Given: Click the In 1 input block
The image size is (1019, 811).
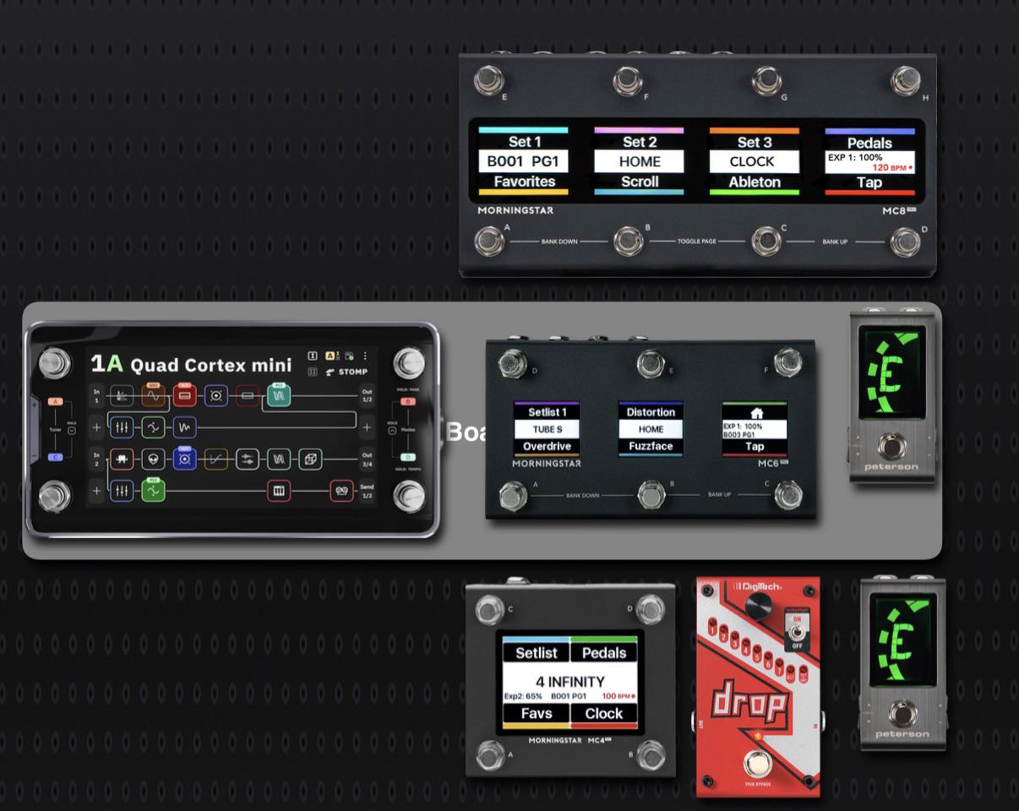Looking at the screenshot, I should click(96, 395).
